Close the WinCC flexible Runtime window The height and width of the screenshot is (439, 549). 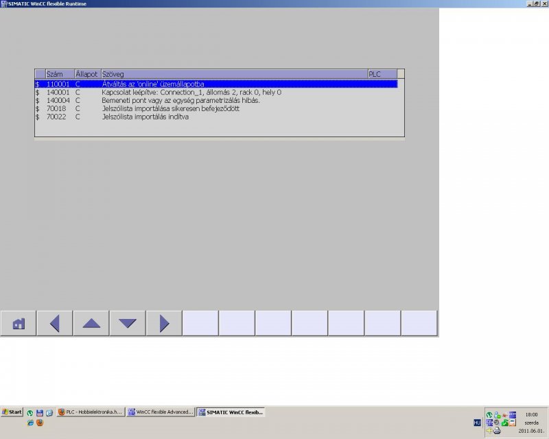pyautogui.click(x=544, y=3)
